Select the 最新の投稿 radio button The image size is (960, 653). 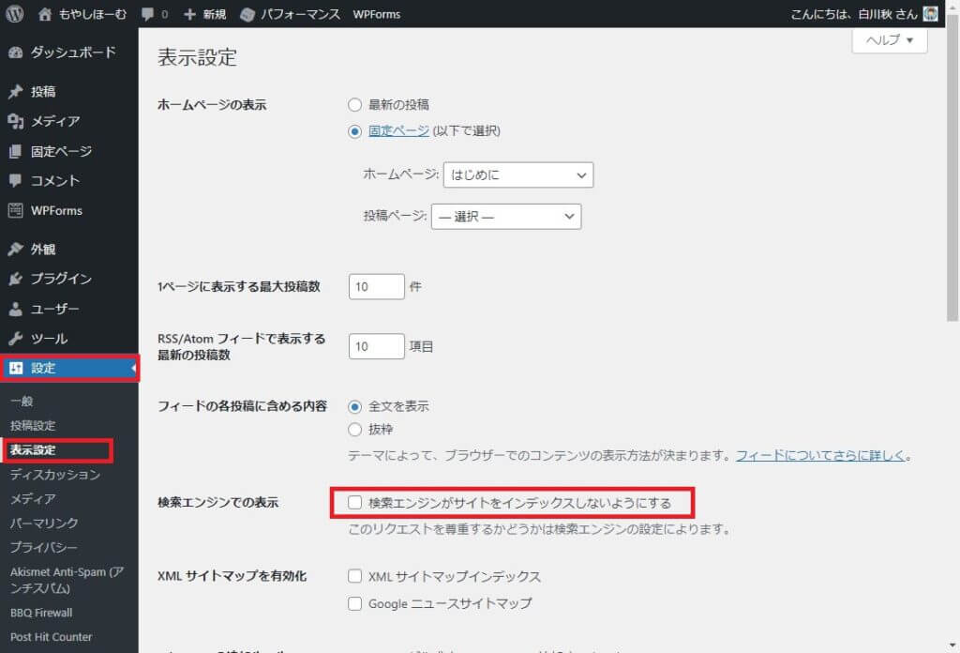354,105
